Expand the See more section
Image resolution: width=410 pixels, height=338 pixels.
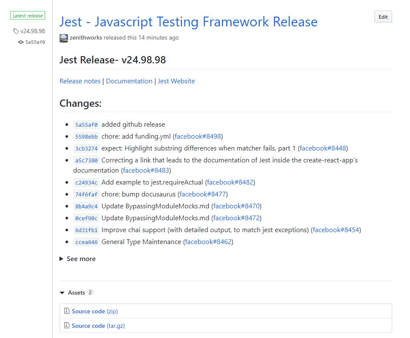tap(77, 258)
